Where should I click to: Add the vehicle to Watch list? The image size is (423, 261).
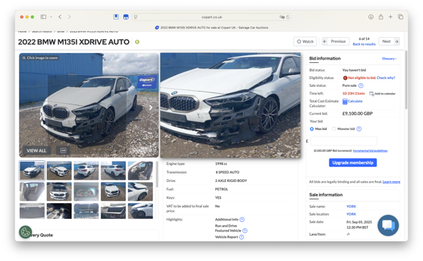305,41
